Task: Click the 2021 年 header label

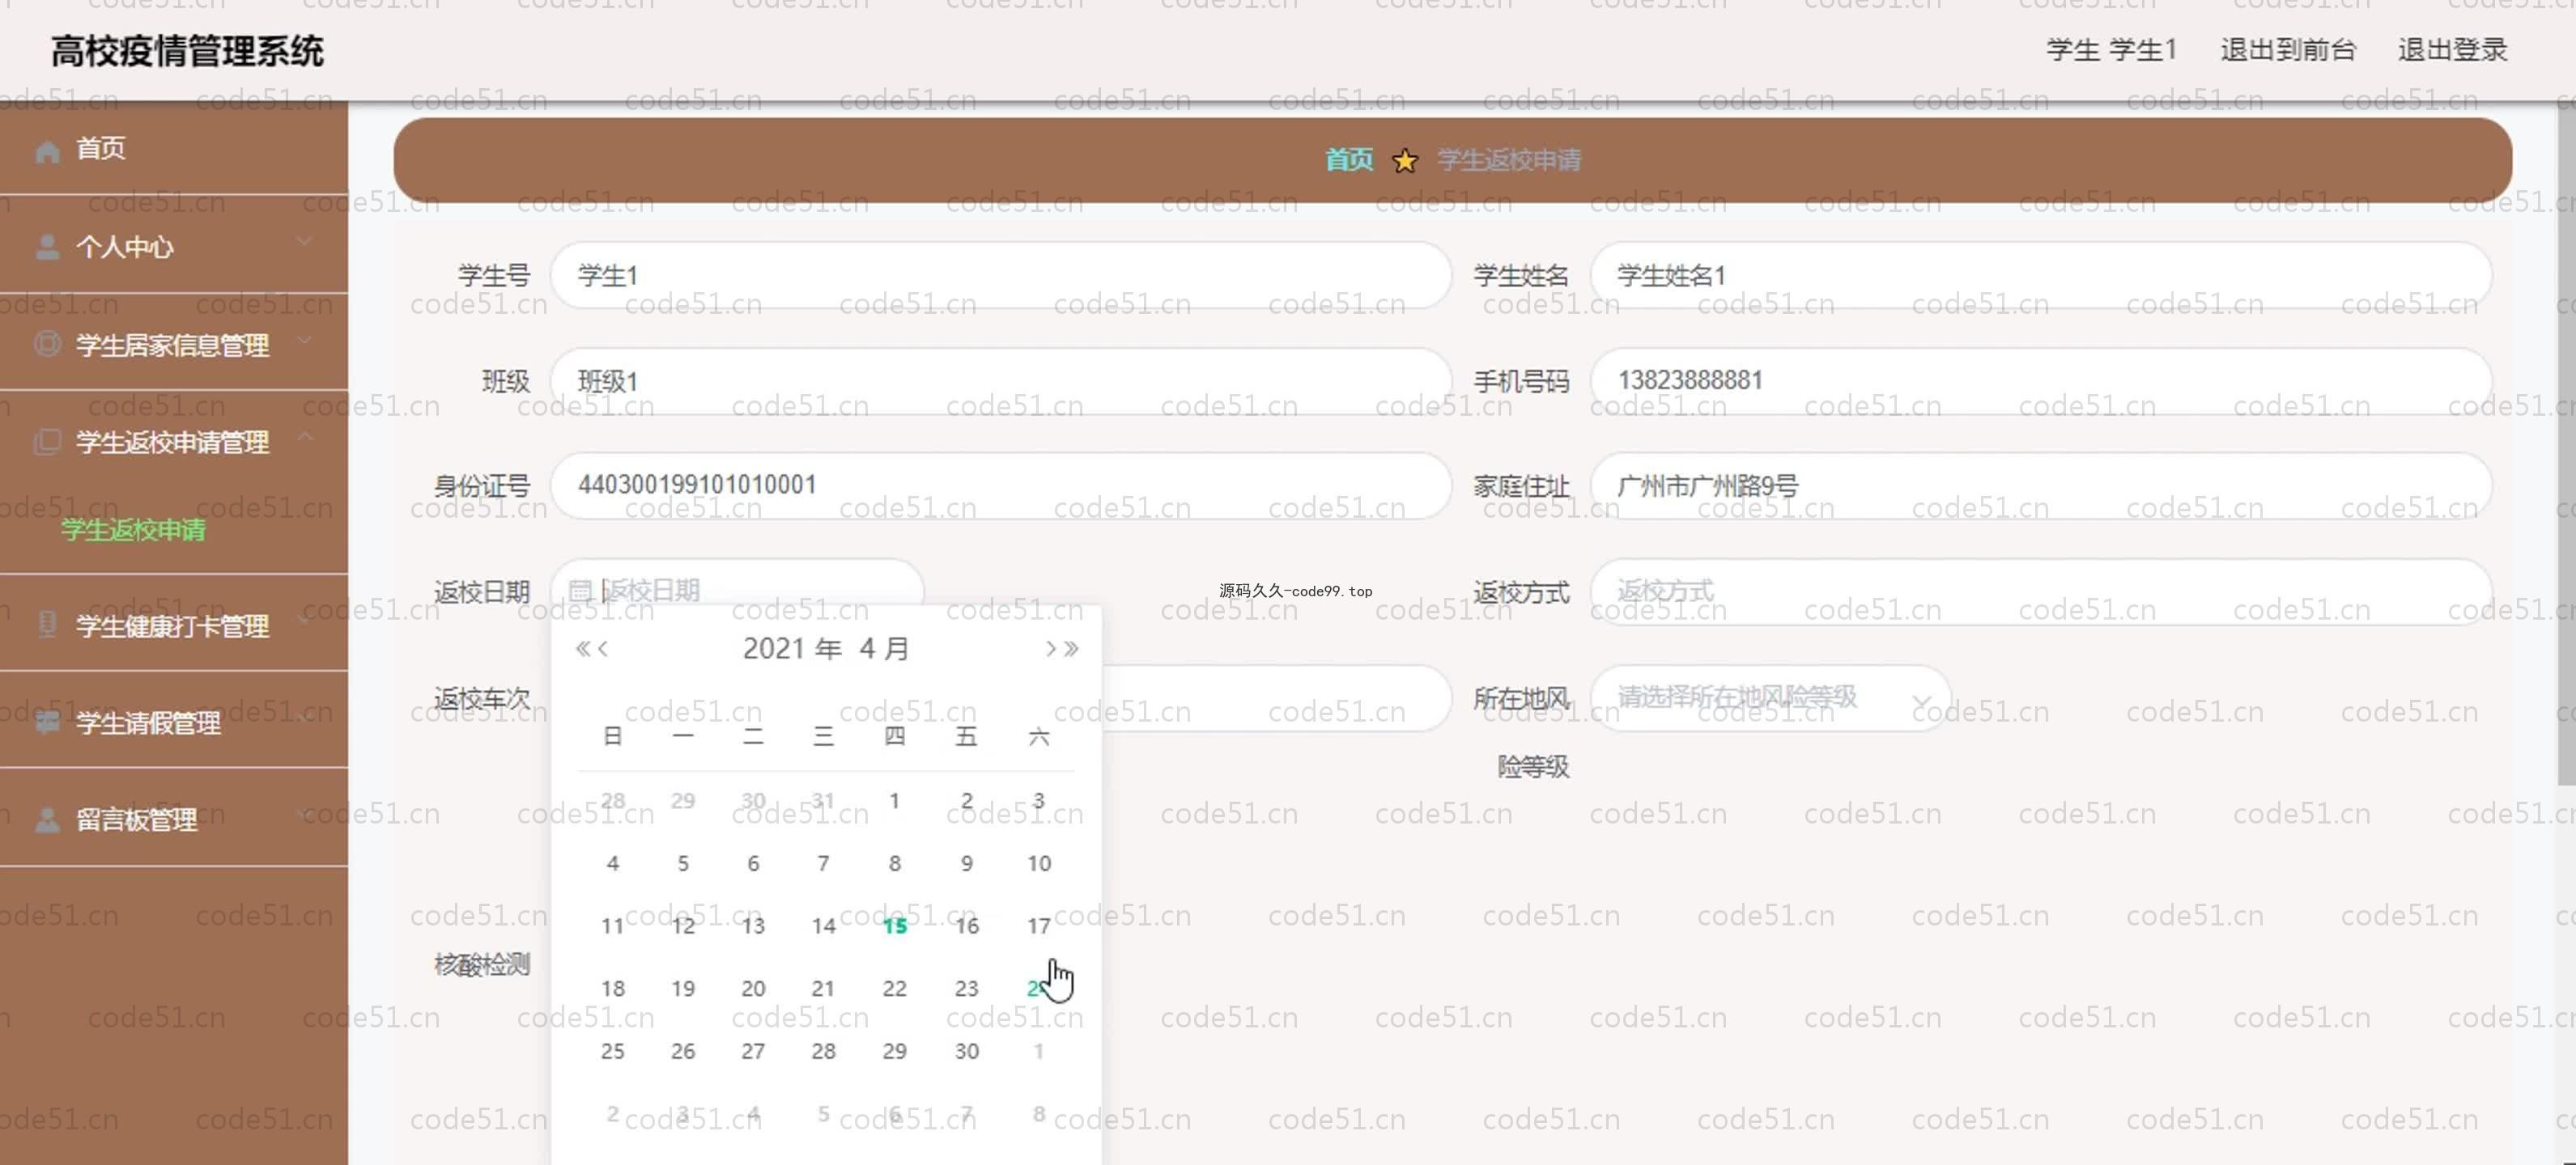Action: [792, 649]
